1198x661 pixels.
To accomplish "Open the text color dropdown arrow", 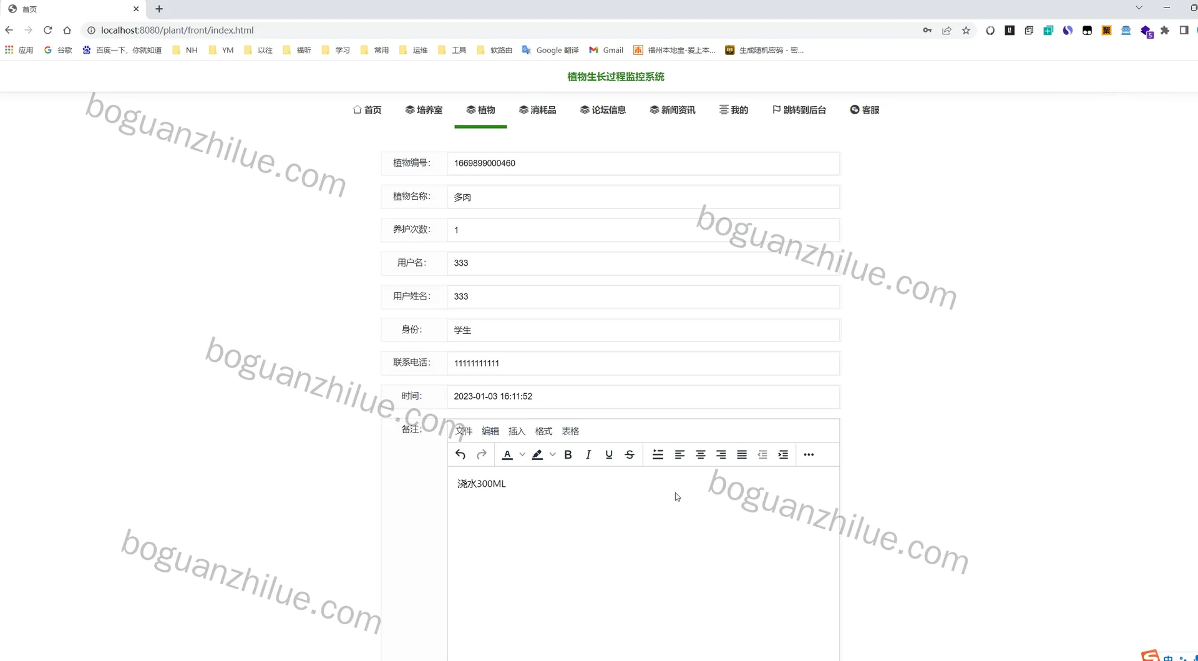I will pos(522,455).
